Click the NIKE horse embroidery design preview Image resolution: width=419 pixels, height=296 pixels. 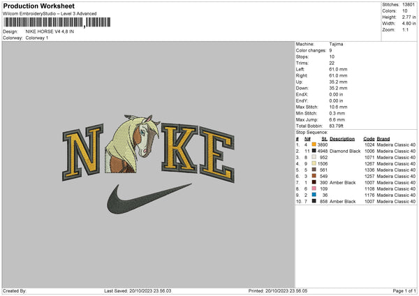pos(148,165)
